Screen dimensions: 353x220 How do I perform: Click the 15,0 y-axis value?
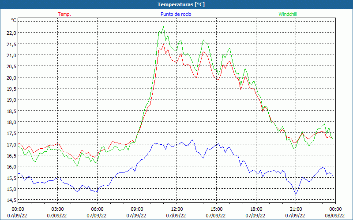pyautogui.click(x=12, y=189)
